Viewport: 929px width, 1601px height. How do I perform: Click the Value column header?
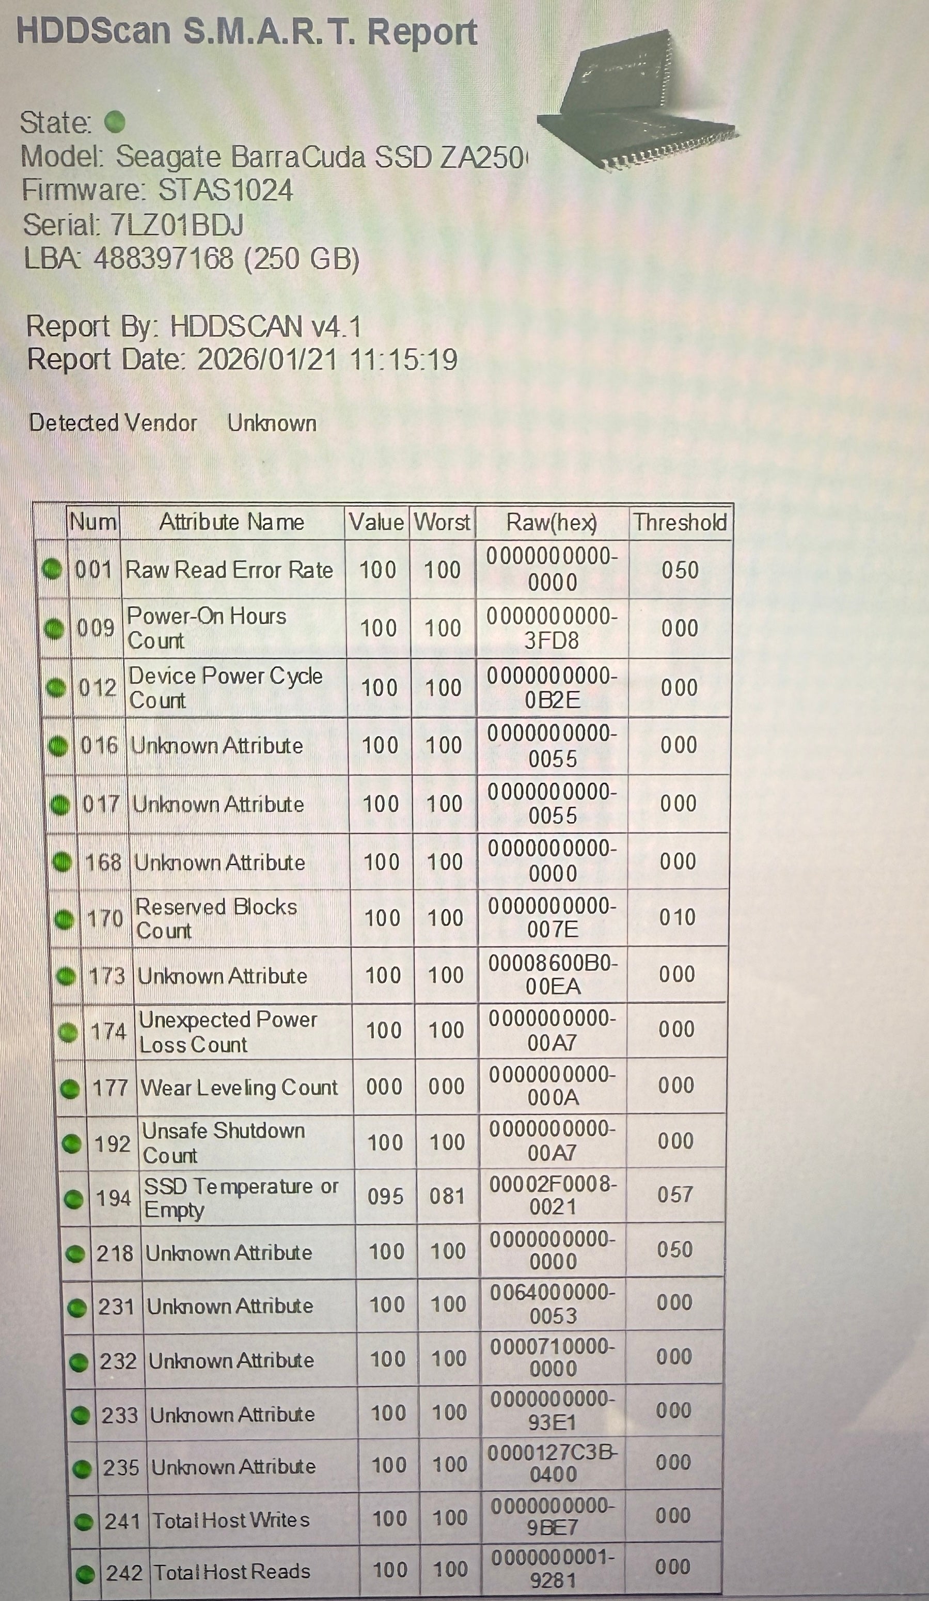point(376,523)
